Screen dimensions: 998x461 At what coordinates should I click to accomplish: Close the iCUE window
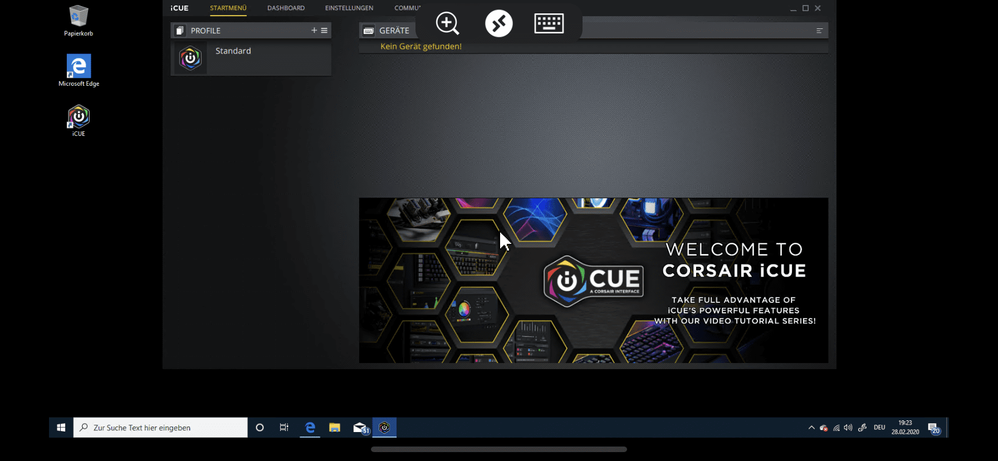tap(818, 8)
